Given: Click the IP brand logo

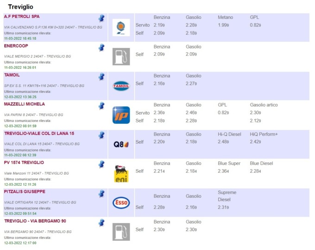Looking at the screenshot, I should click(121, 115).
